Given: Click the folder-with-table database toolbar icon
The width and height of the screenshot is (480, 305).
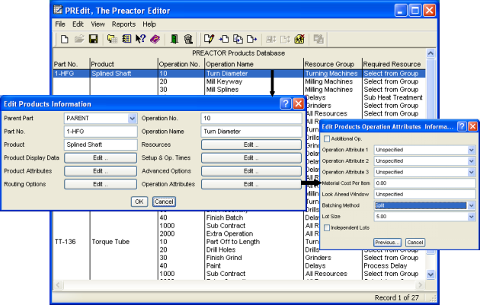Looking at the screenshot, I should click(112, 39).
